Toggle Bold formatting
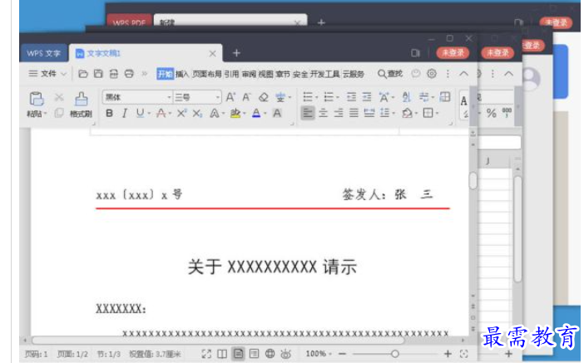The width and height of the screenshot is (584, 363). (109, 113)
